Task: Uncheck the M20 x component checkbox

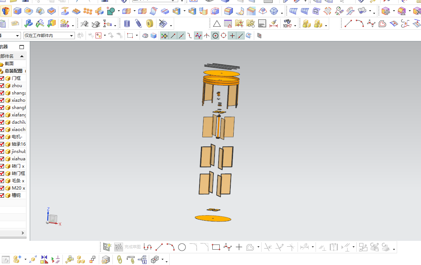Action: [2, 188]
